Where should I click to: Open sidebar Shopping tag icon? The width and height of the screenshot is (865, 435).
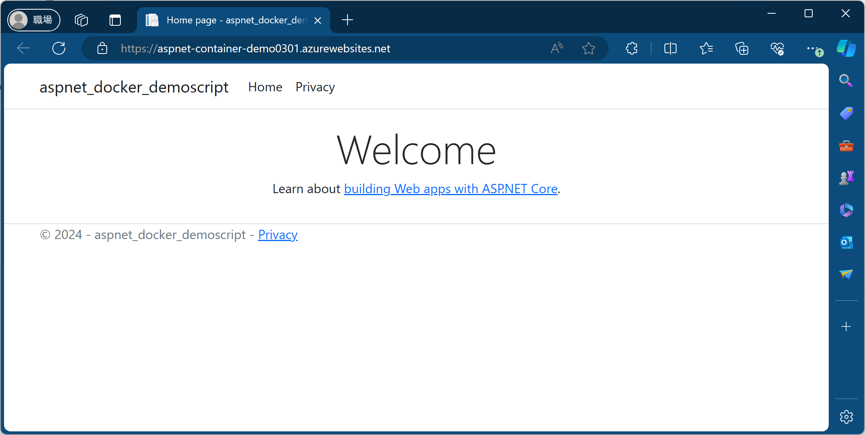pos(846,113)
